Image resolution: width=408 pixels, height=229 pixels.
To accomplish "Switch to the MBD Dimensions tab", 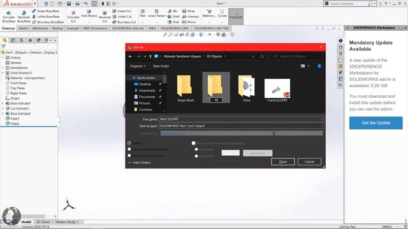I will pyautogui.click(x=95, y=28).
